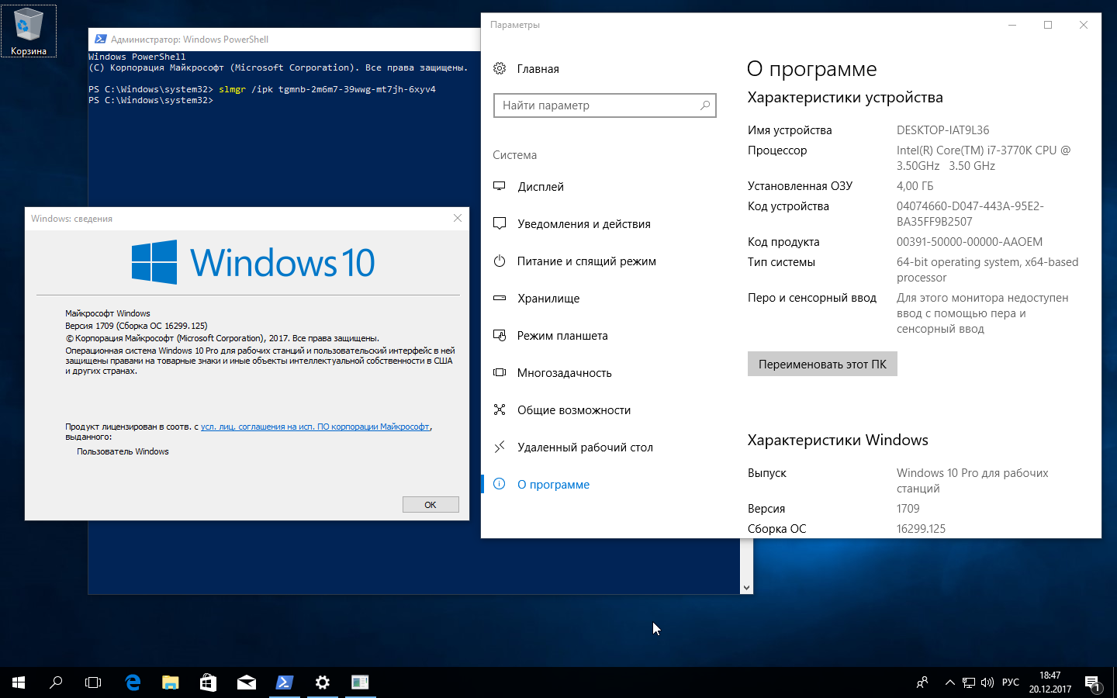Viewport: 1117px width, 698px height.
Task: Open the Mail app from the taskbar
Action: [247, 682]
